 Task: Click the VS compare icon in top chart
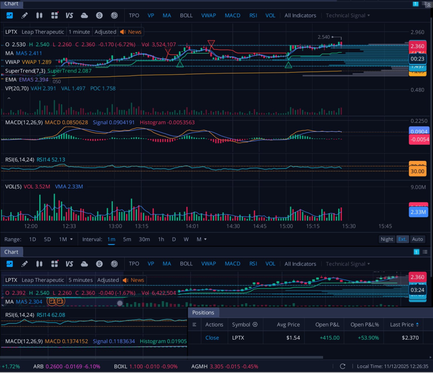click(69, 16)
